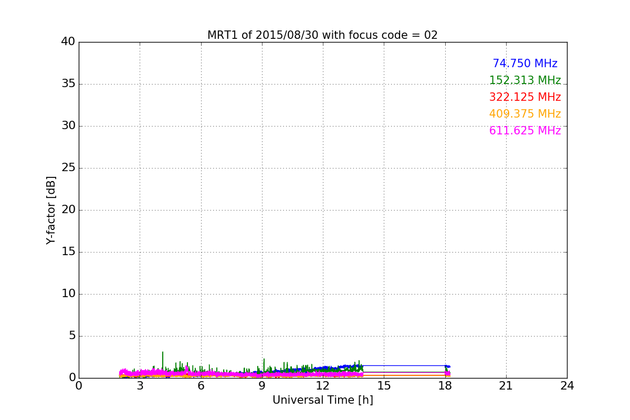
Task: Click the y-axis tick value 25
Action: coord(68,168)
